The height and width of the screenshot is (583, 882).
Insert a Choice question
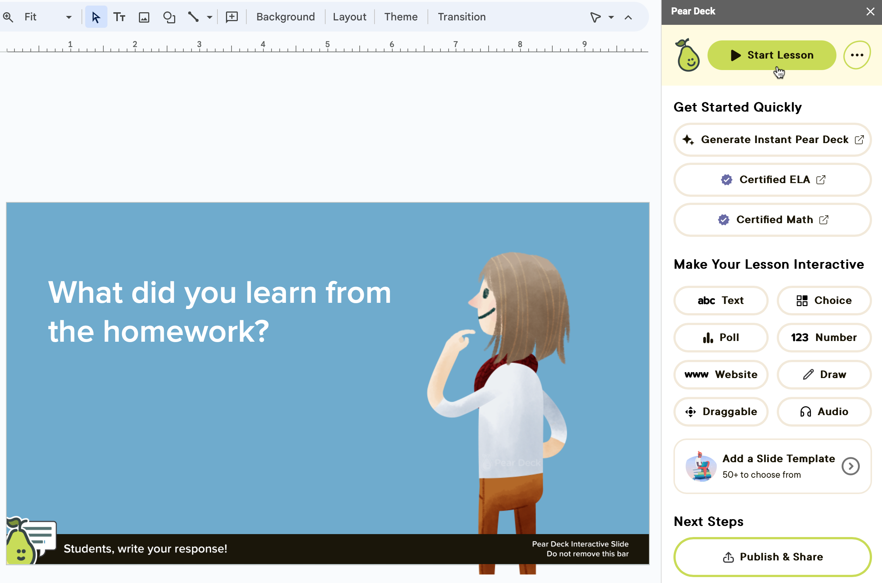[x=824, y=301]
